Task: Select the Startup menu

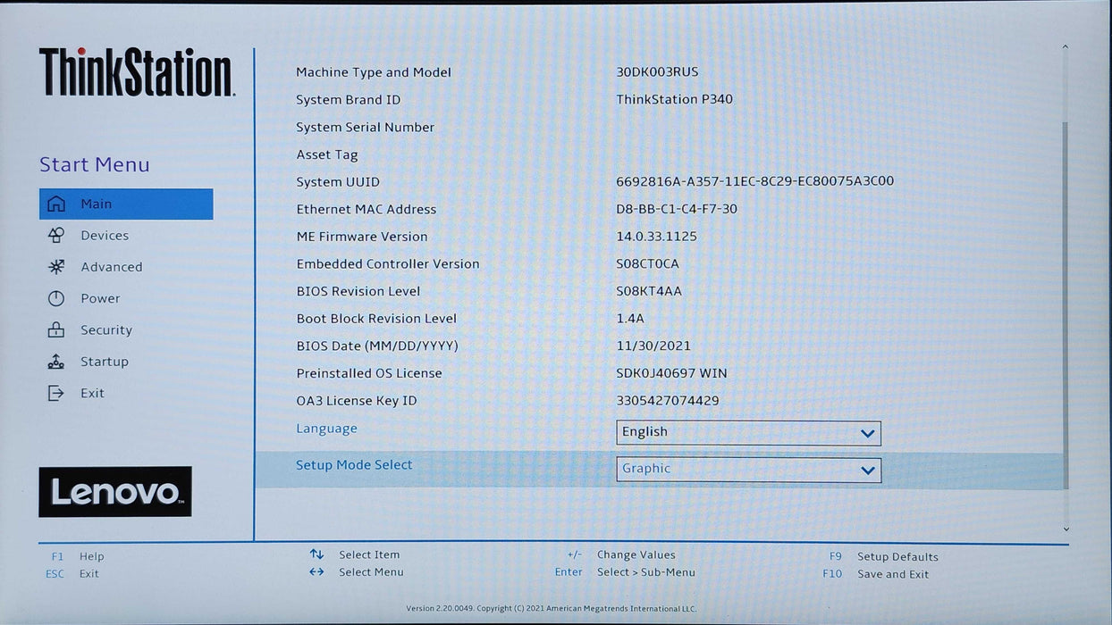Action: point(105,362)
